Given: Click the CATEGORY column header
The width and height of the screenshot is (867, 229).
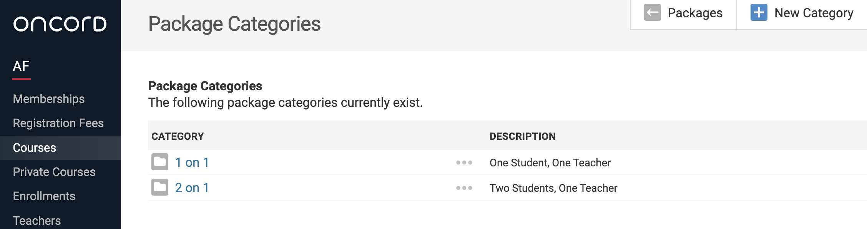Looking at the screenshot, I should click(178, 136).
